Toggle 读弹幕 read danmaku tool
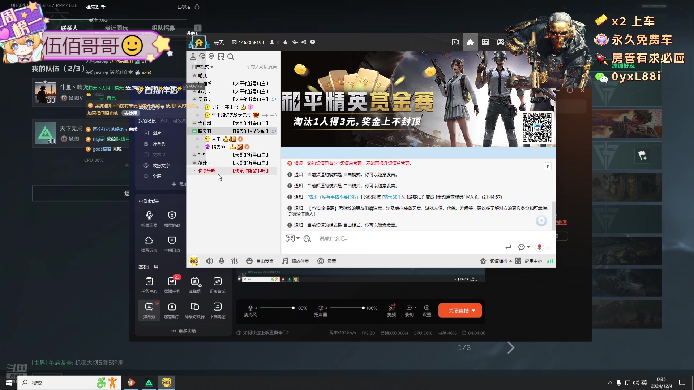694x390 pixels. point(195,285)
